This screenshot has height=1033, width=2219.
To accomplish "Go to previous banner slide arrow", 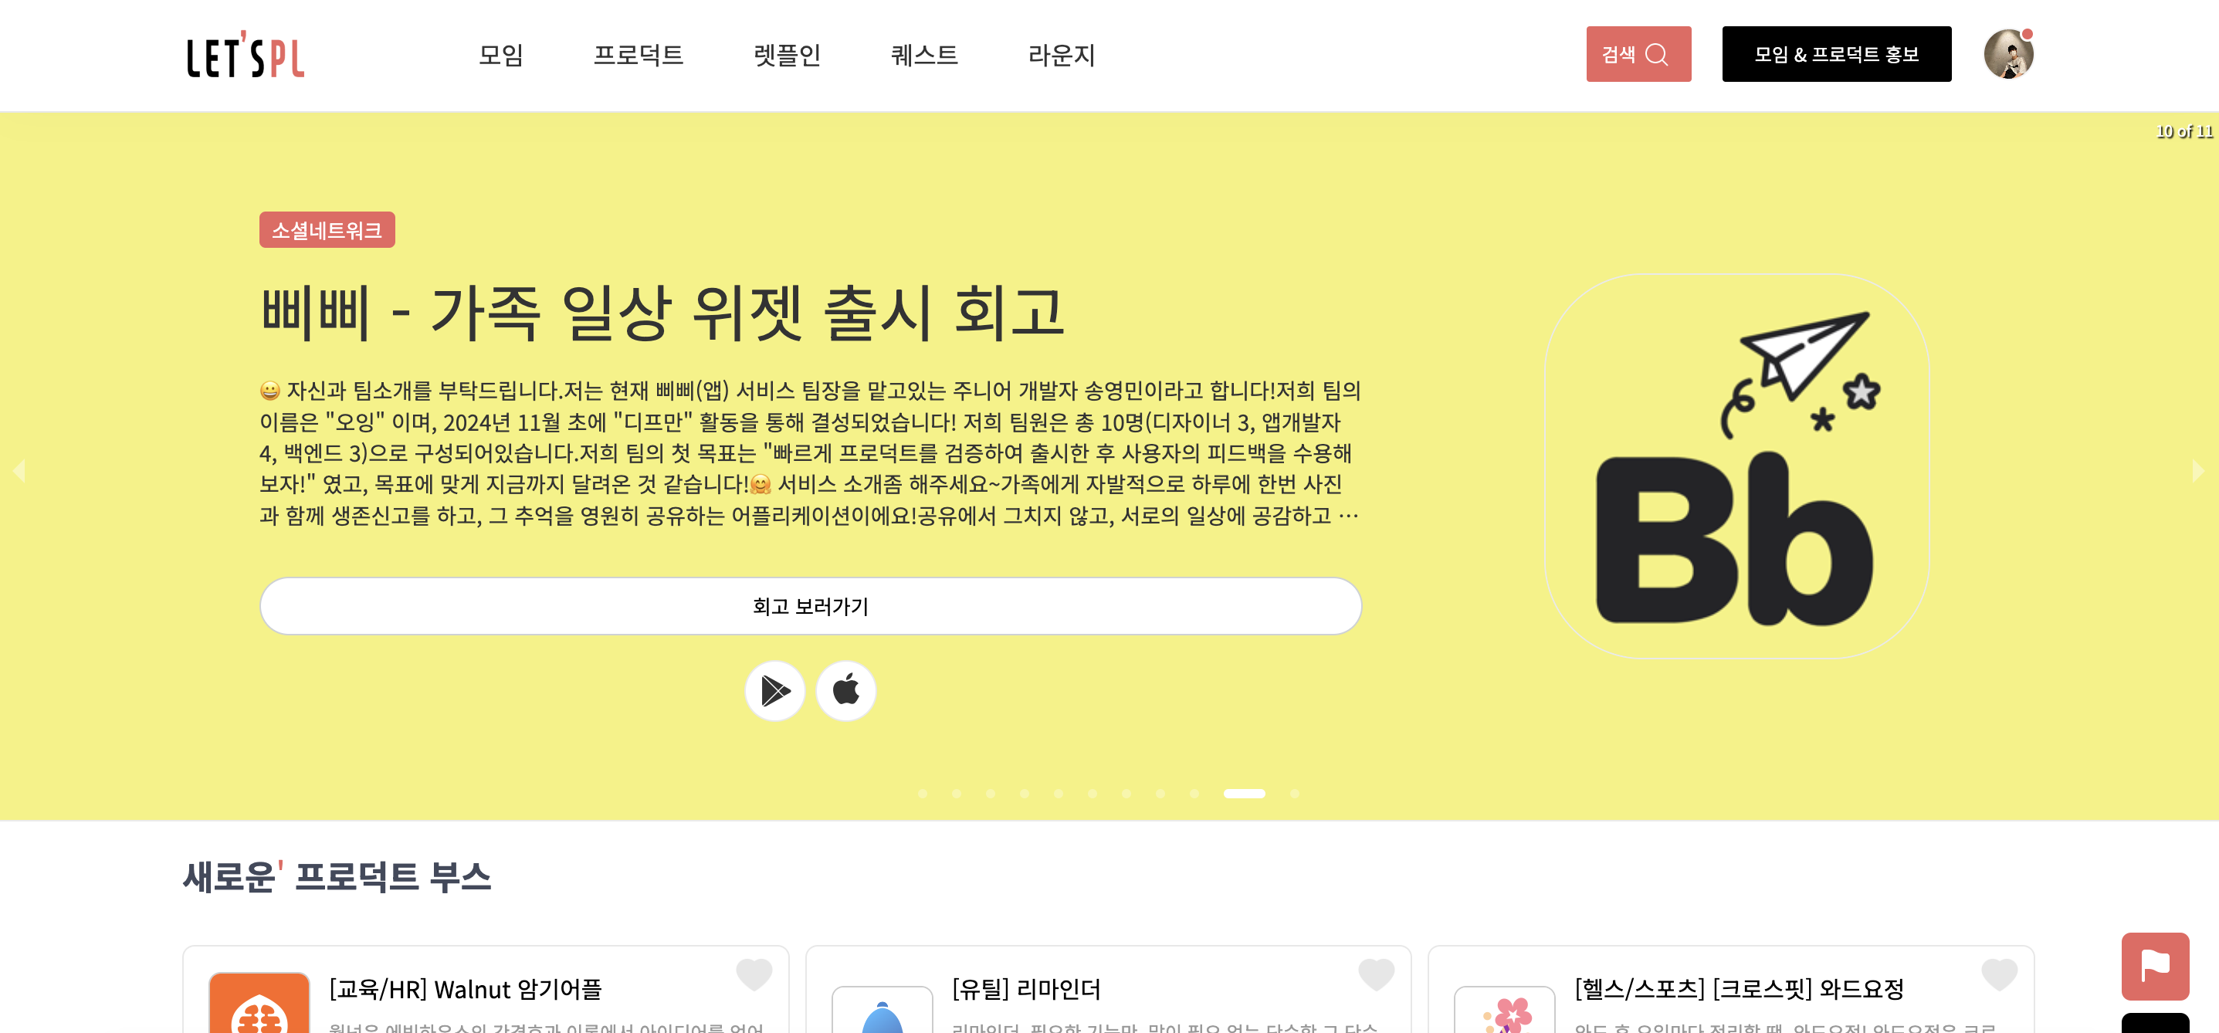I will (x=19, y=470).
